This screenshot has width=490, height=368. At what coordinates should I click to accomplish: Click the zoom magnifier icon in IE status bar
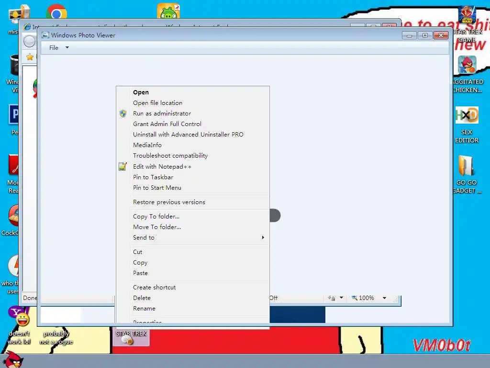pos(355,298)
